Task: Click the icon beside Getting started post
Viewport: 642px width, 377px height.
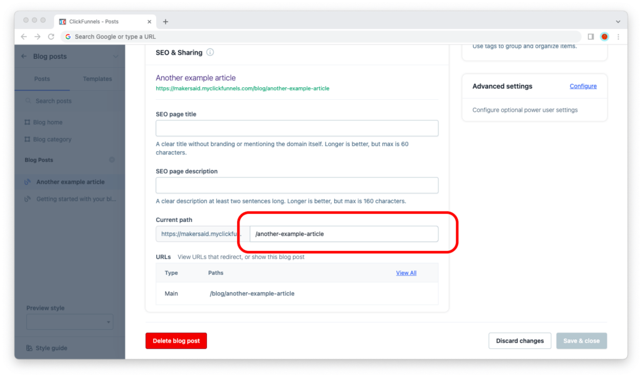Action: coord(28,199)
